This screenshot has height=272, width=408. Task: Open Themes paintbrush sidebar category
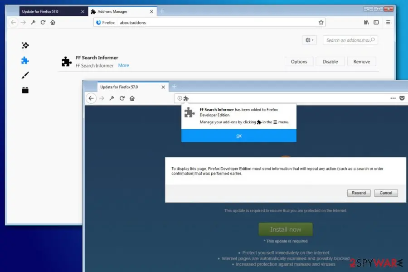pos(25,75)
